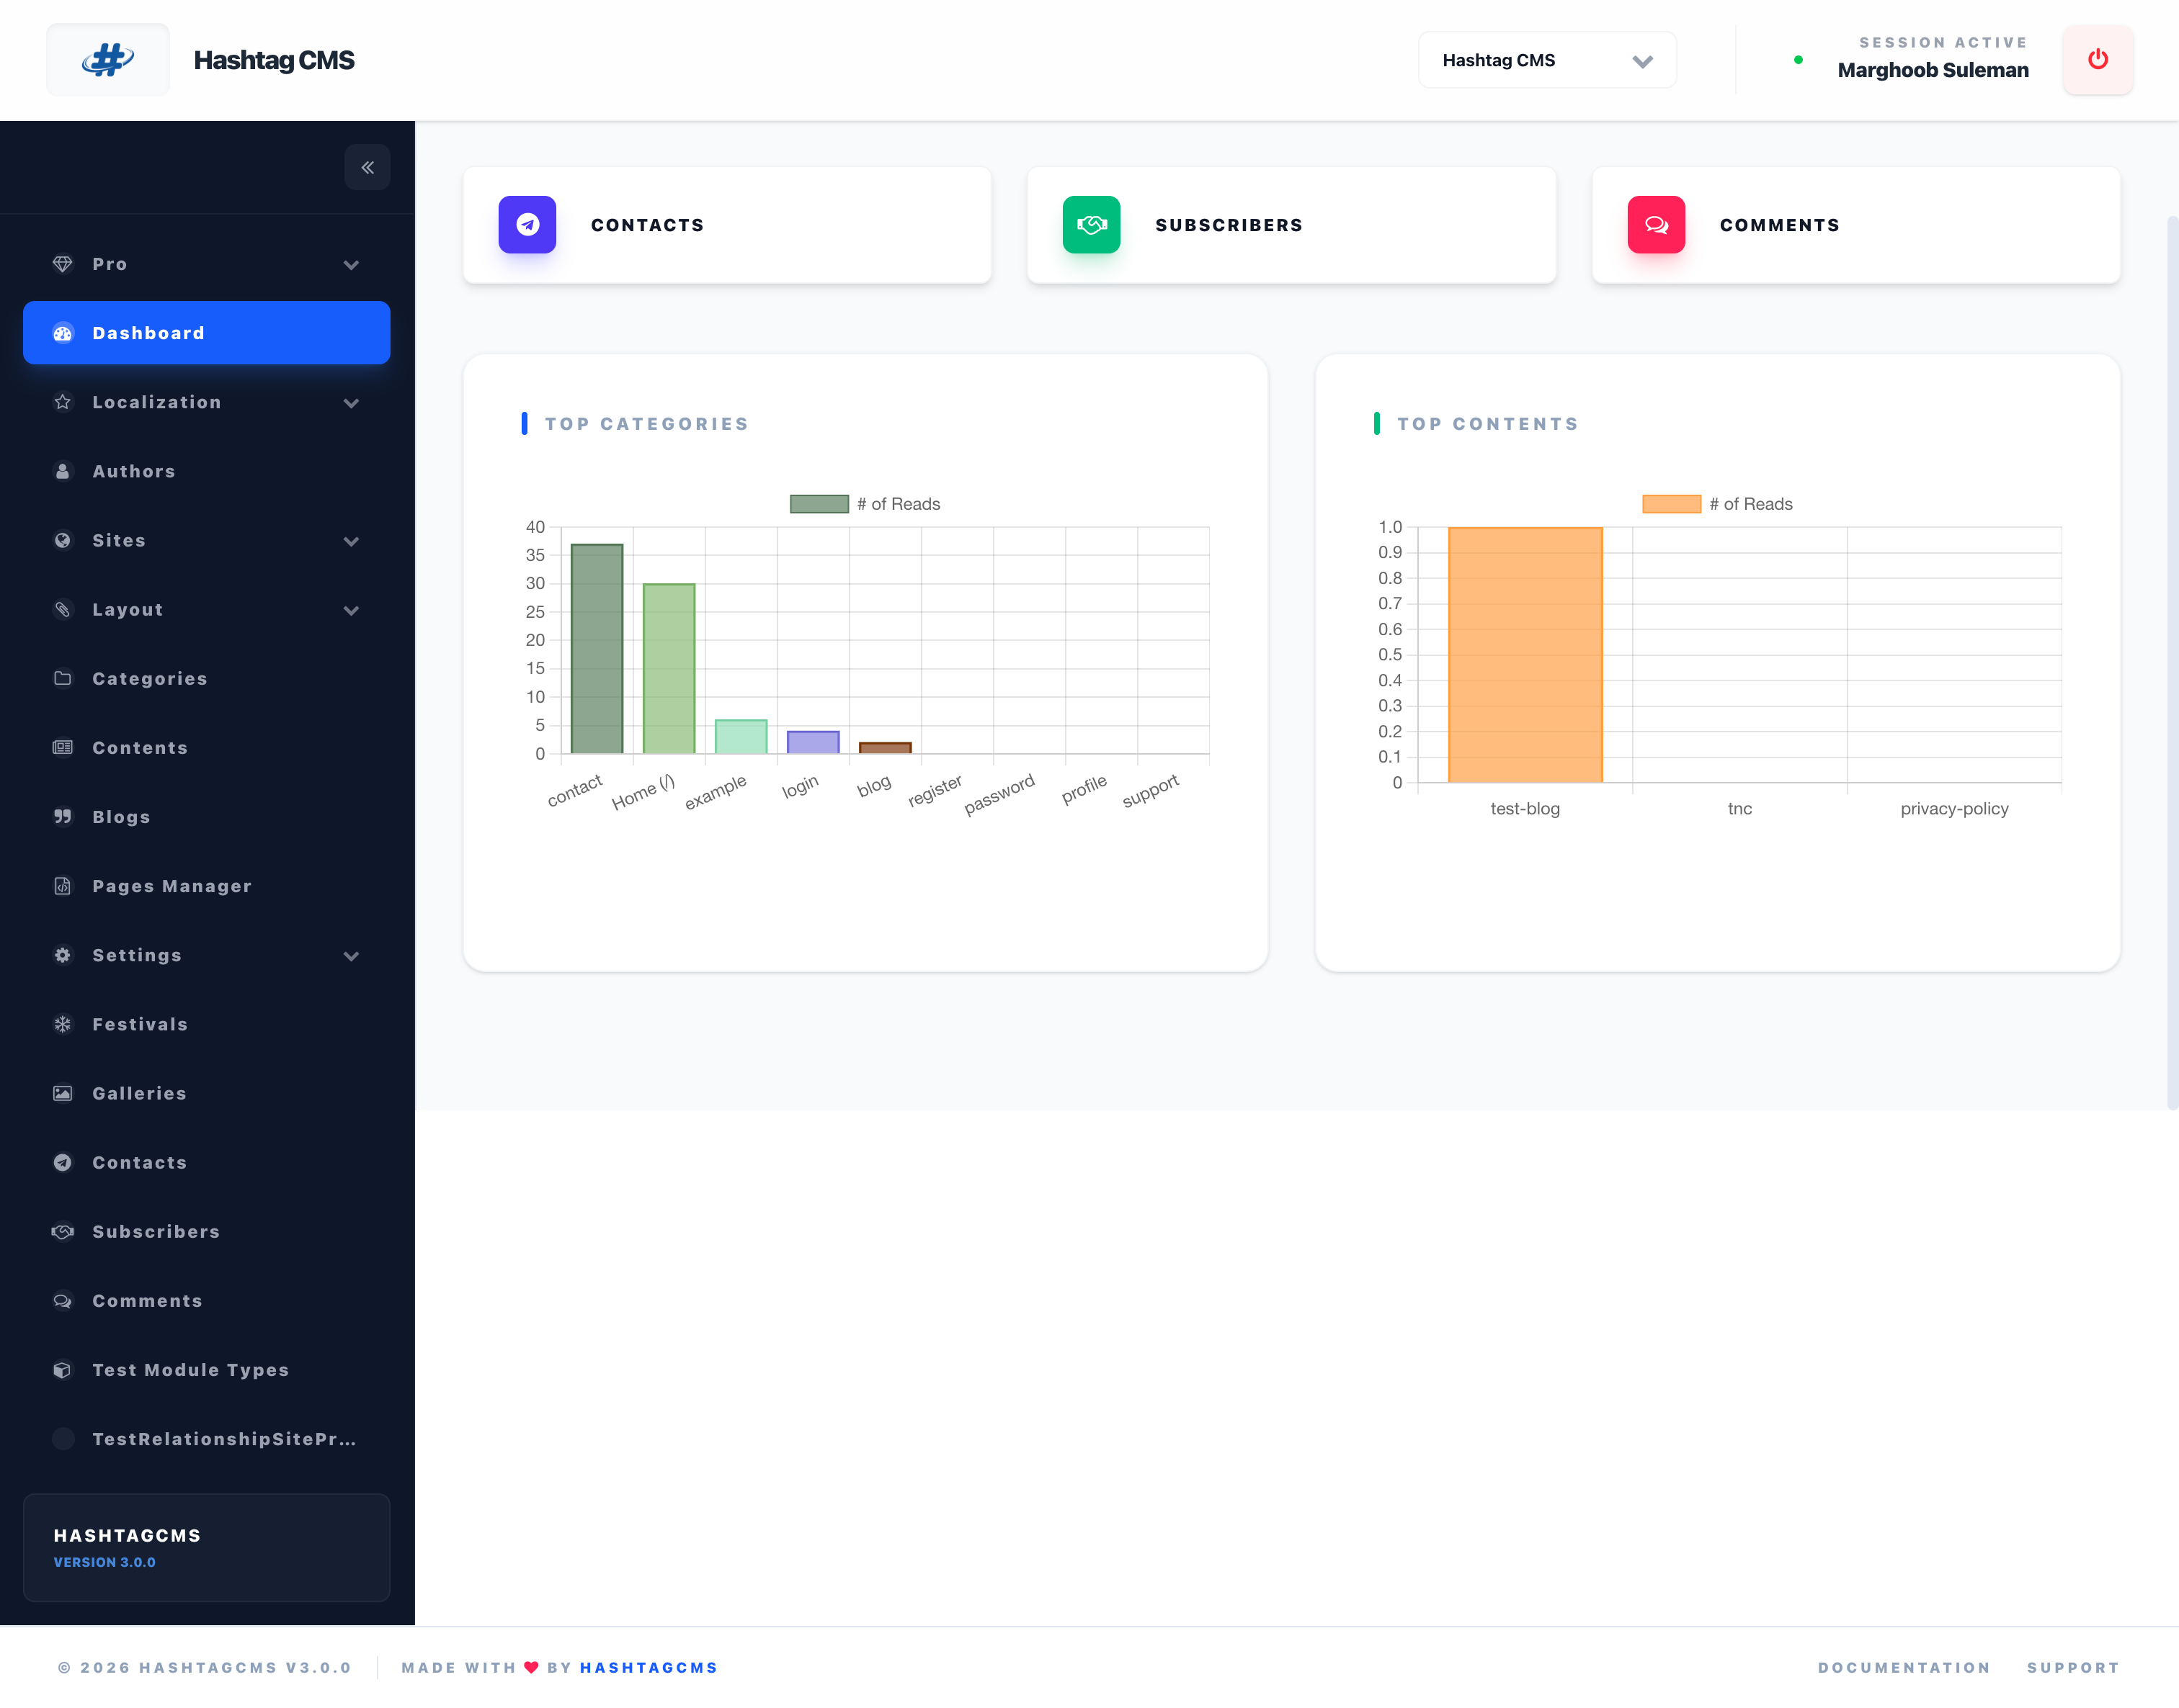Expand the Settings submenu chevron
Screen dimensions: 2179x1708
351,956
